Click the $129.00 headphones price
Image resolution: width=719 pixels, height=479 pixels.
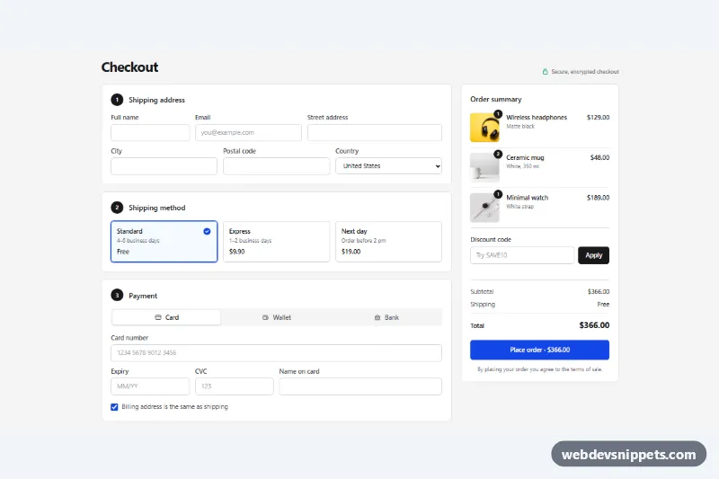click(598, 118)
